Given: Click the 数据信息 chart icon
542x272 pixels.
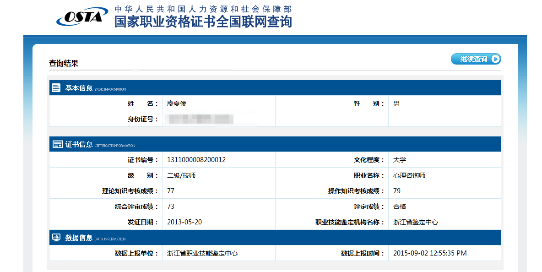Looking at the screenshot, I should pyautogui.click(x=57, y=238).
